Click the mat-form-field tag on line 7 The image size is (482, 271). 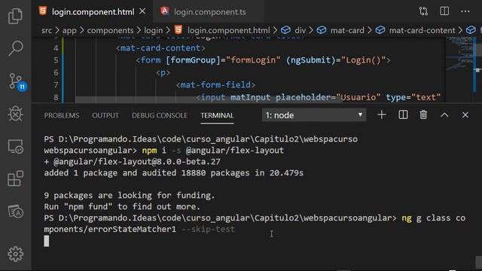click(x=216, y=85)
